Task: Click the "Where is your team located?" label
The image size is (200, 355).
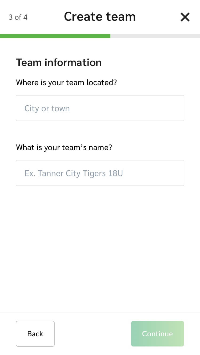Action: [66, 82]
